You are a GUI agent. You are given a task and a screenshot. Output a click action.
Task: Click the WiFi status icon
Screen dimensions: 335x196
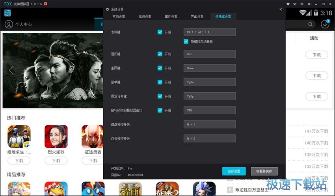[x=303, y=13]
